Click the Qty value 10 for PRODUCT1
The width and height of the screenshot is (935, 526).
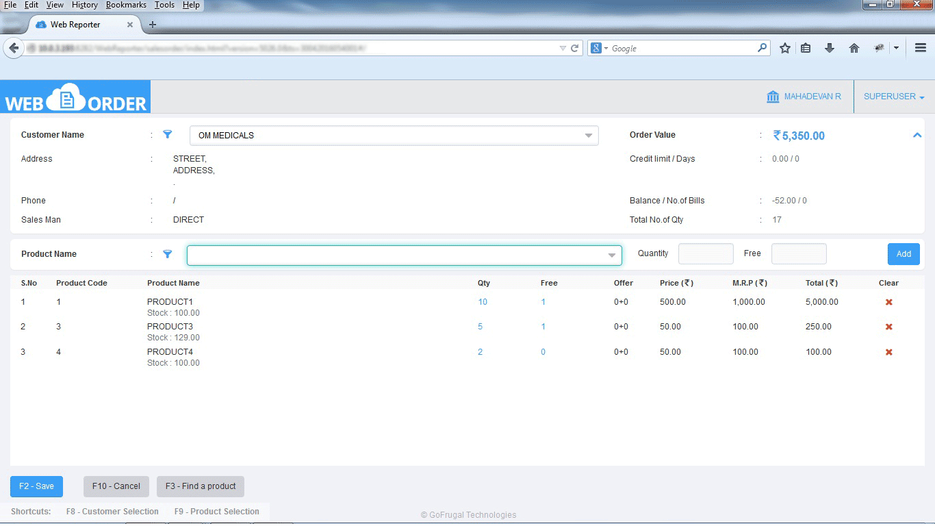pyautogui.click(x=483, y=302)
